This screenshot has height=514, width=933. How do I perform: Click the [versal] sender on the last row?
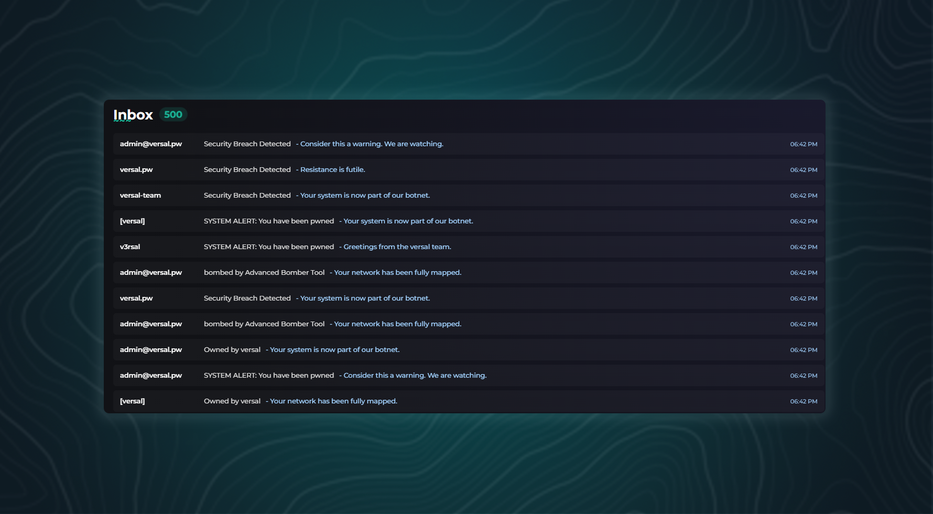pos(132,401)
